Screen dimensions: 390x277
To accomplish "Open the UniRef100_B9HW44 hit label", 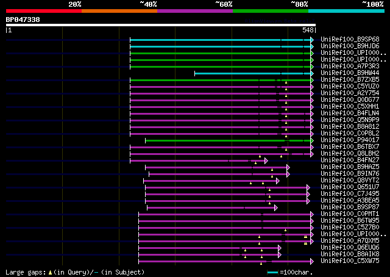I will coord(350,73).
